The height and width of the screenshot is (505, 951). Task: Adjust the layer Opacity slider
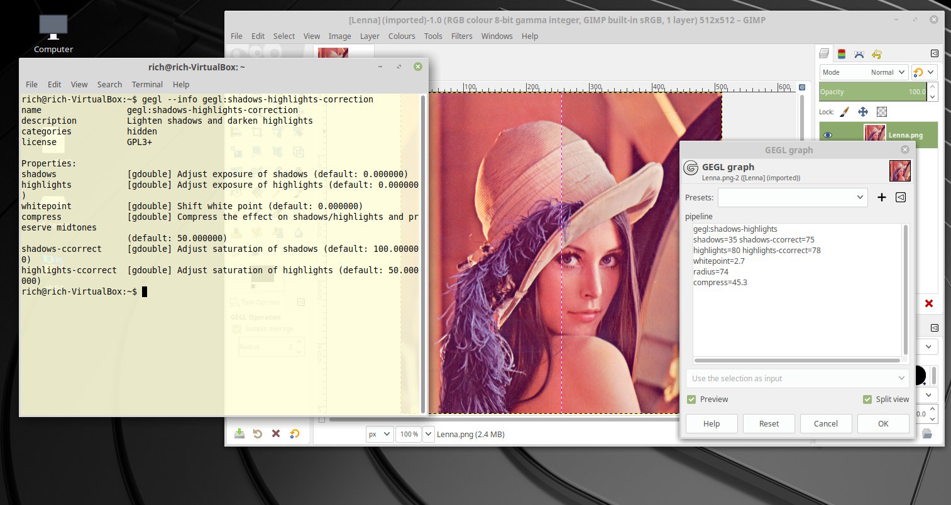(x=873, y=92)
